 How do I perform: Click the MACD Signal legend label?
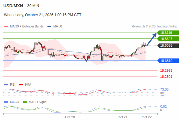pyautogui.click(x=38, y=102)
